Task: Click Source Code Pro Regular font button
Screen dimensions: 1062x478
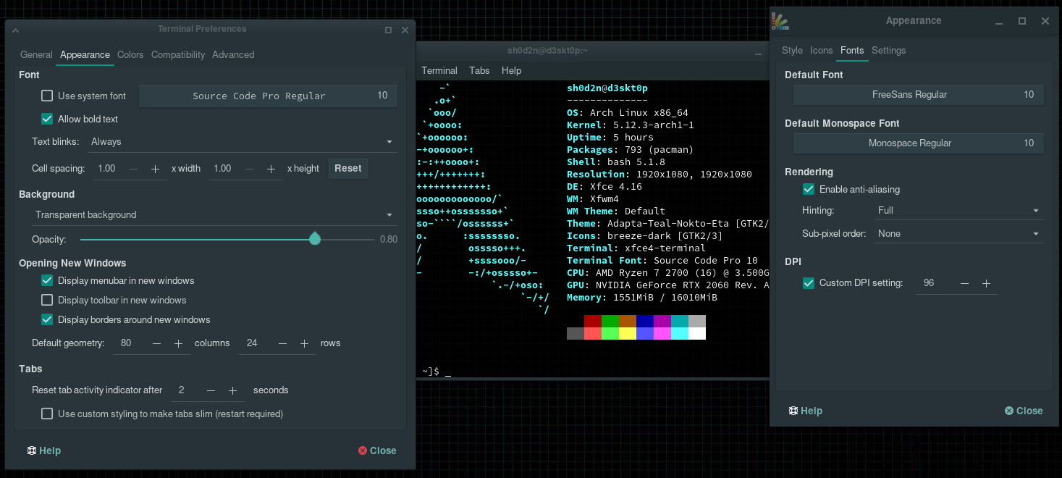Action: click(268, 96)
